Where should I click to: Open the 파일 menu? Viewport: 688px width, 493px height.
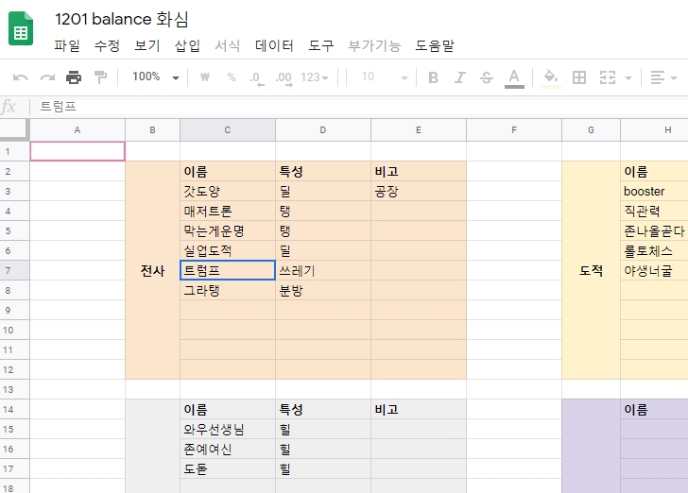(67, 45)
